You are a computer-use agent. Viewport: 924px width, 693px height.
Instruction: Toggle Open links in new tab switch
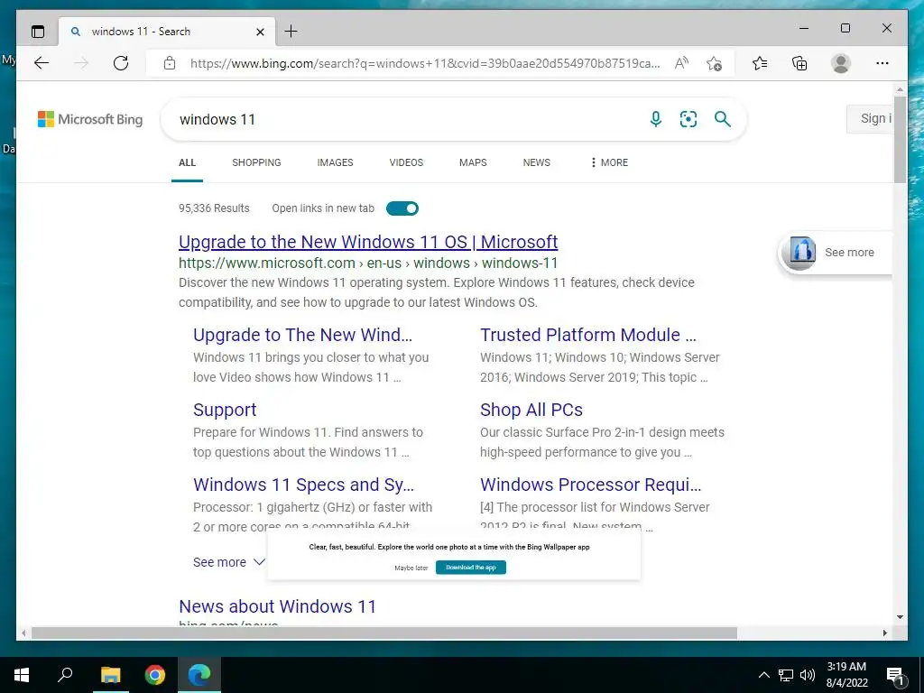402,208
